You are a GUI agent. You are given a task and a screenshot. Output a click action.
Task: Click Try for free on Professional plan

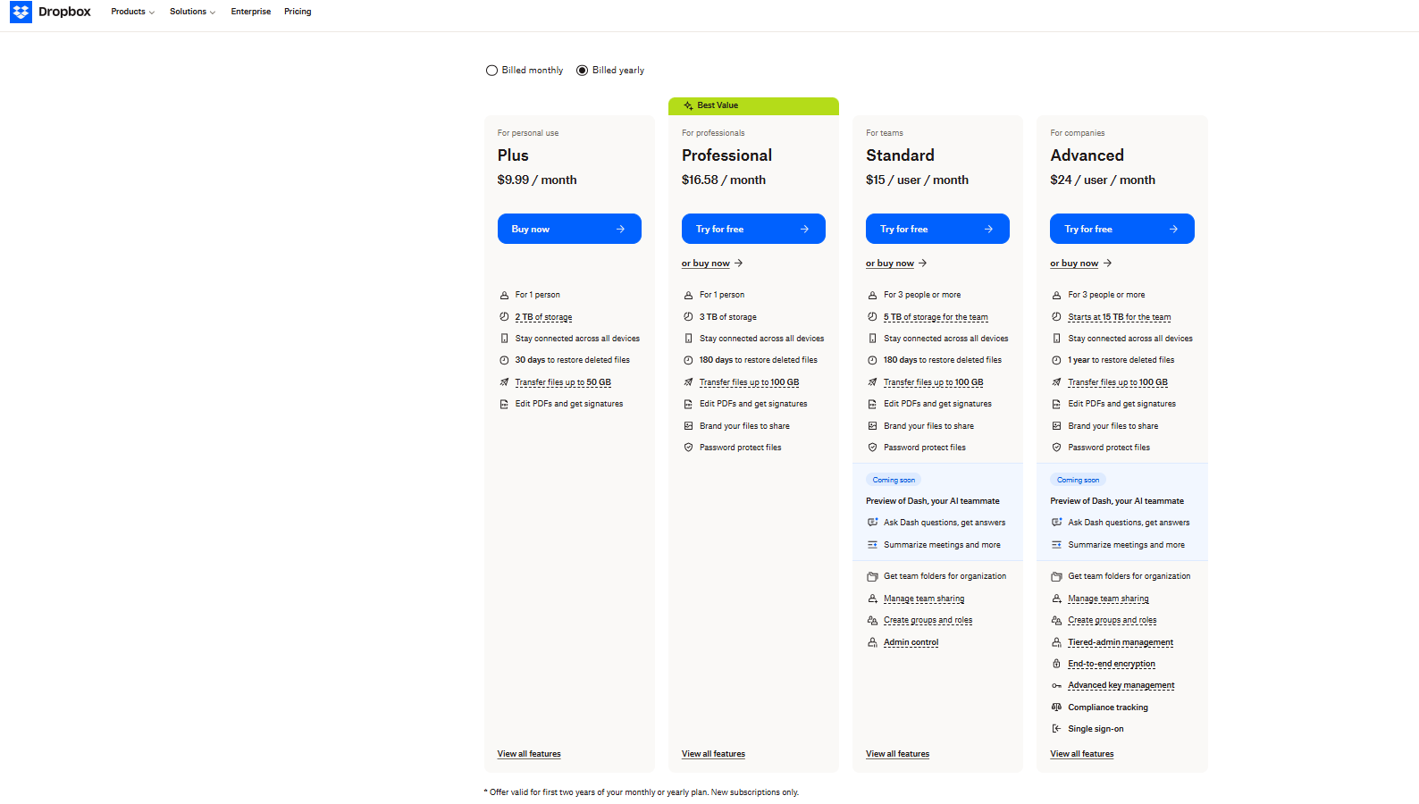coord(753,229)
